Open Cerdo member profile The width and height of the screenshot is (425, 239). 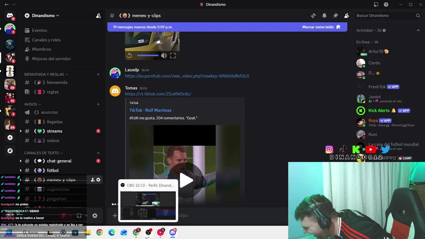tap(388, 63)
